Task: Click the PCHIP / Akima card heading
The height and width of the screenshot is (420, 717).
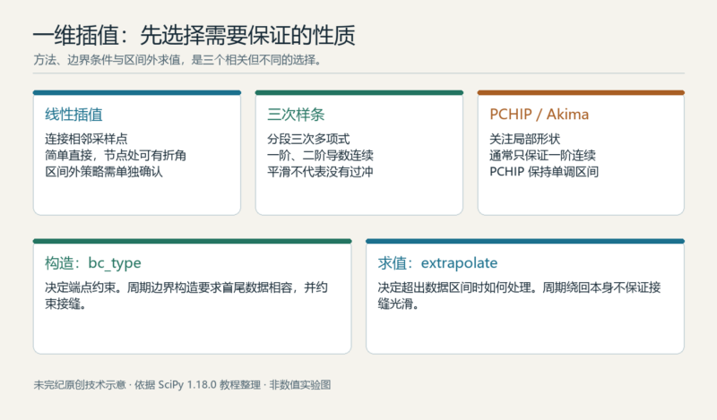Action: coord(540,115)
